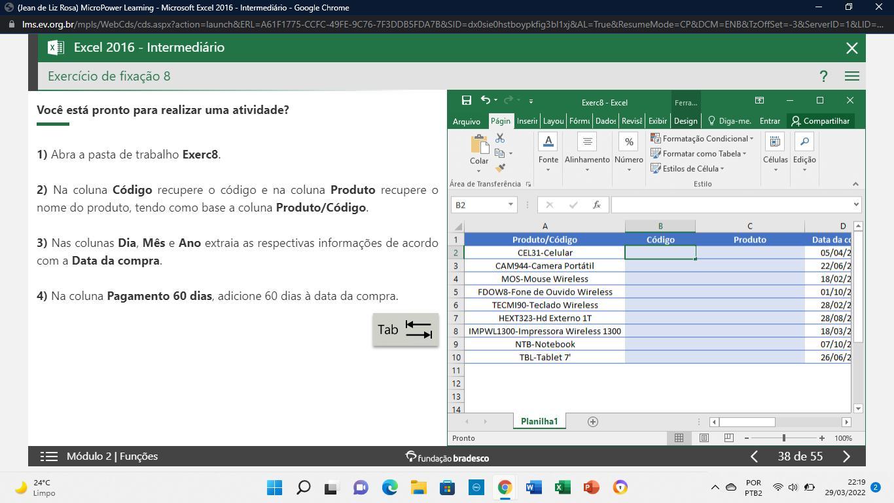Open the Arquivo tab
Image resolution: width=894 pixels, height=503 pixels.
(x=467, y=121)
